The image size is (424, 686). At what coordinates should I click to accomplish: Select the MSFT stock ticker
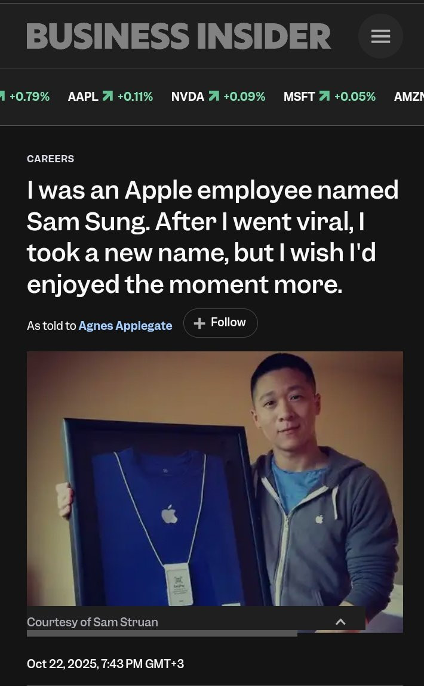330,96
